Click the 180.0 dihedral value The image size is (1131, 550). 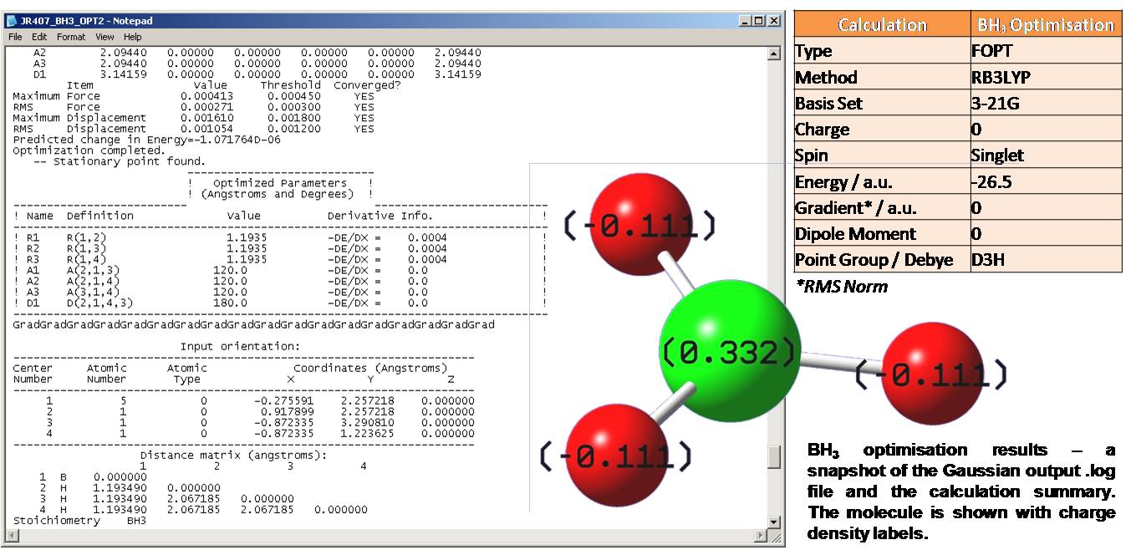(x=230, y=303)
